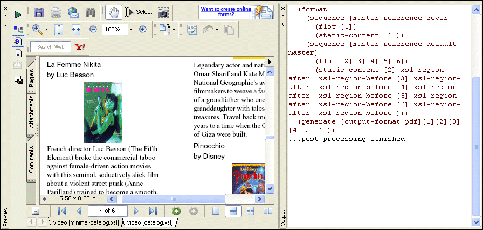The width and height of the screenshot is (483, 230).
Task: Activate the Snapshot camera tool
Action: [163, 12]
